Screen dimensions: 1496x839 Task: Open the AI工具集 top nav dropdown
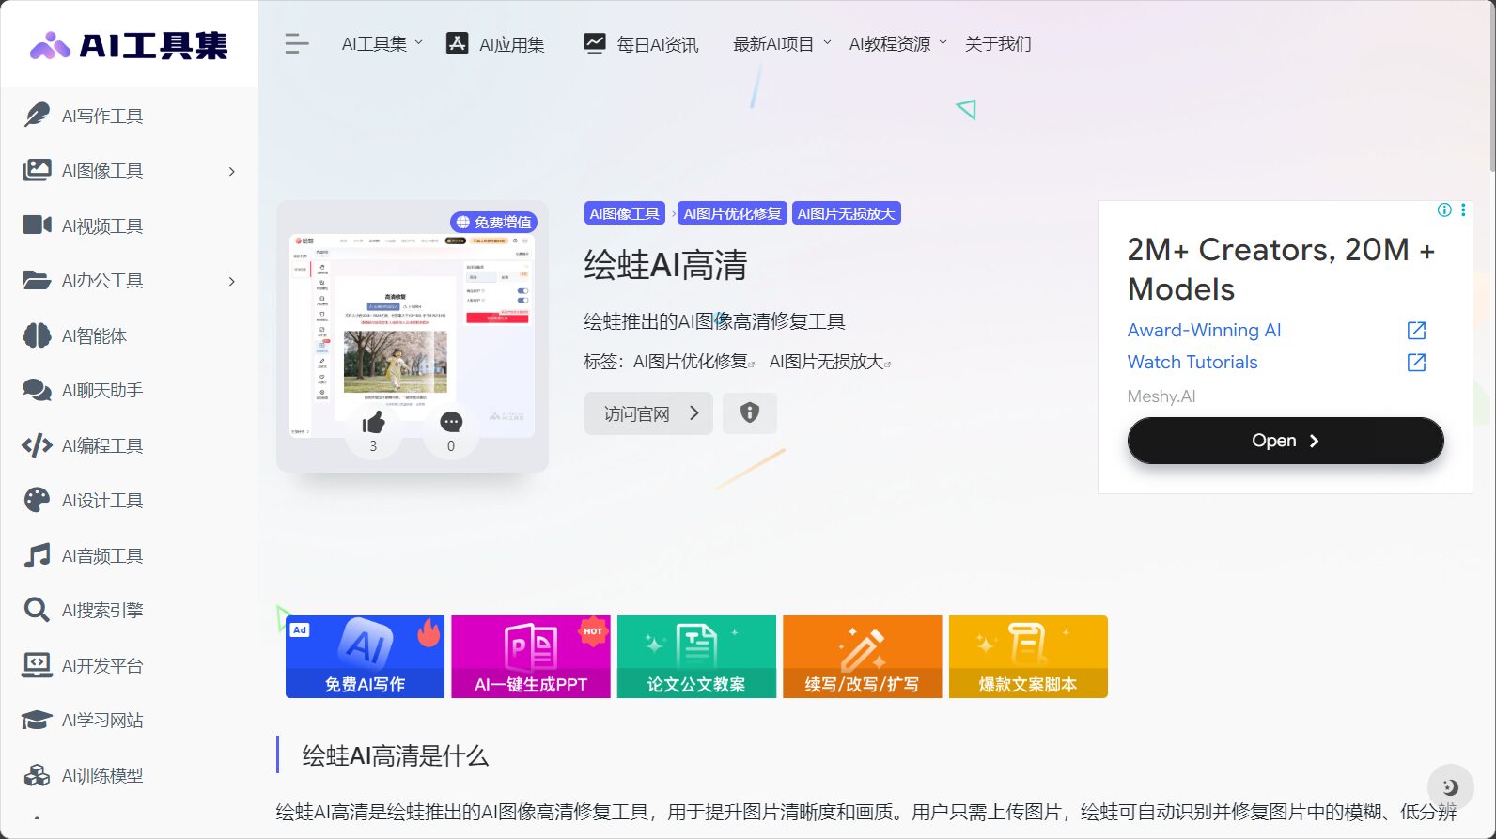(382, 43)
